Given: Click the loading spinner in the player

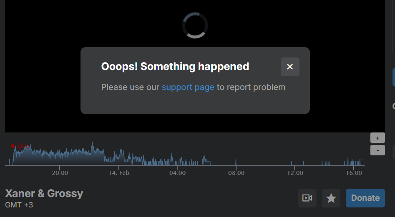Looking at the screenshot, I should pyautogui.click(x=195, y=25).
